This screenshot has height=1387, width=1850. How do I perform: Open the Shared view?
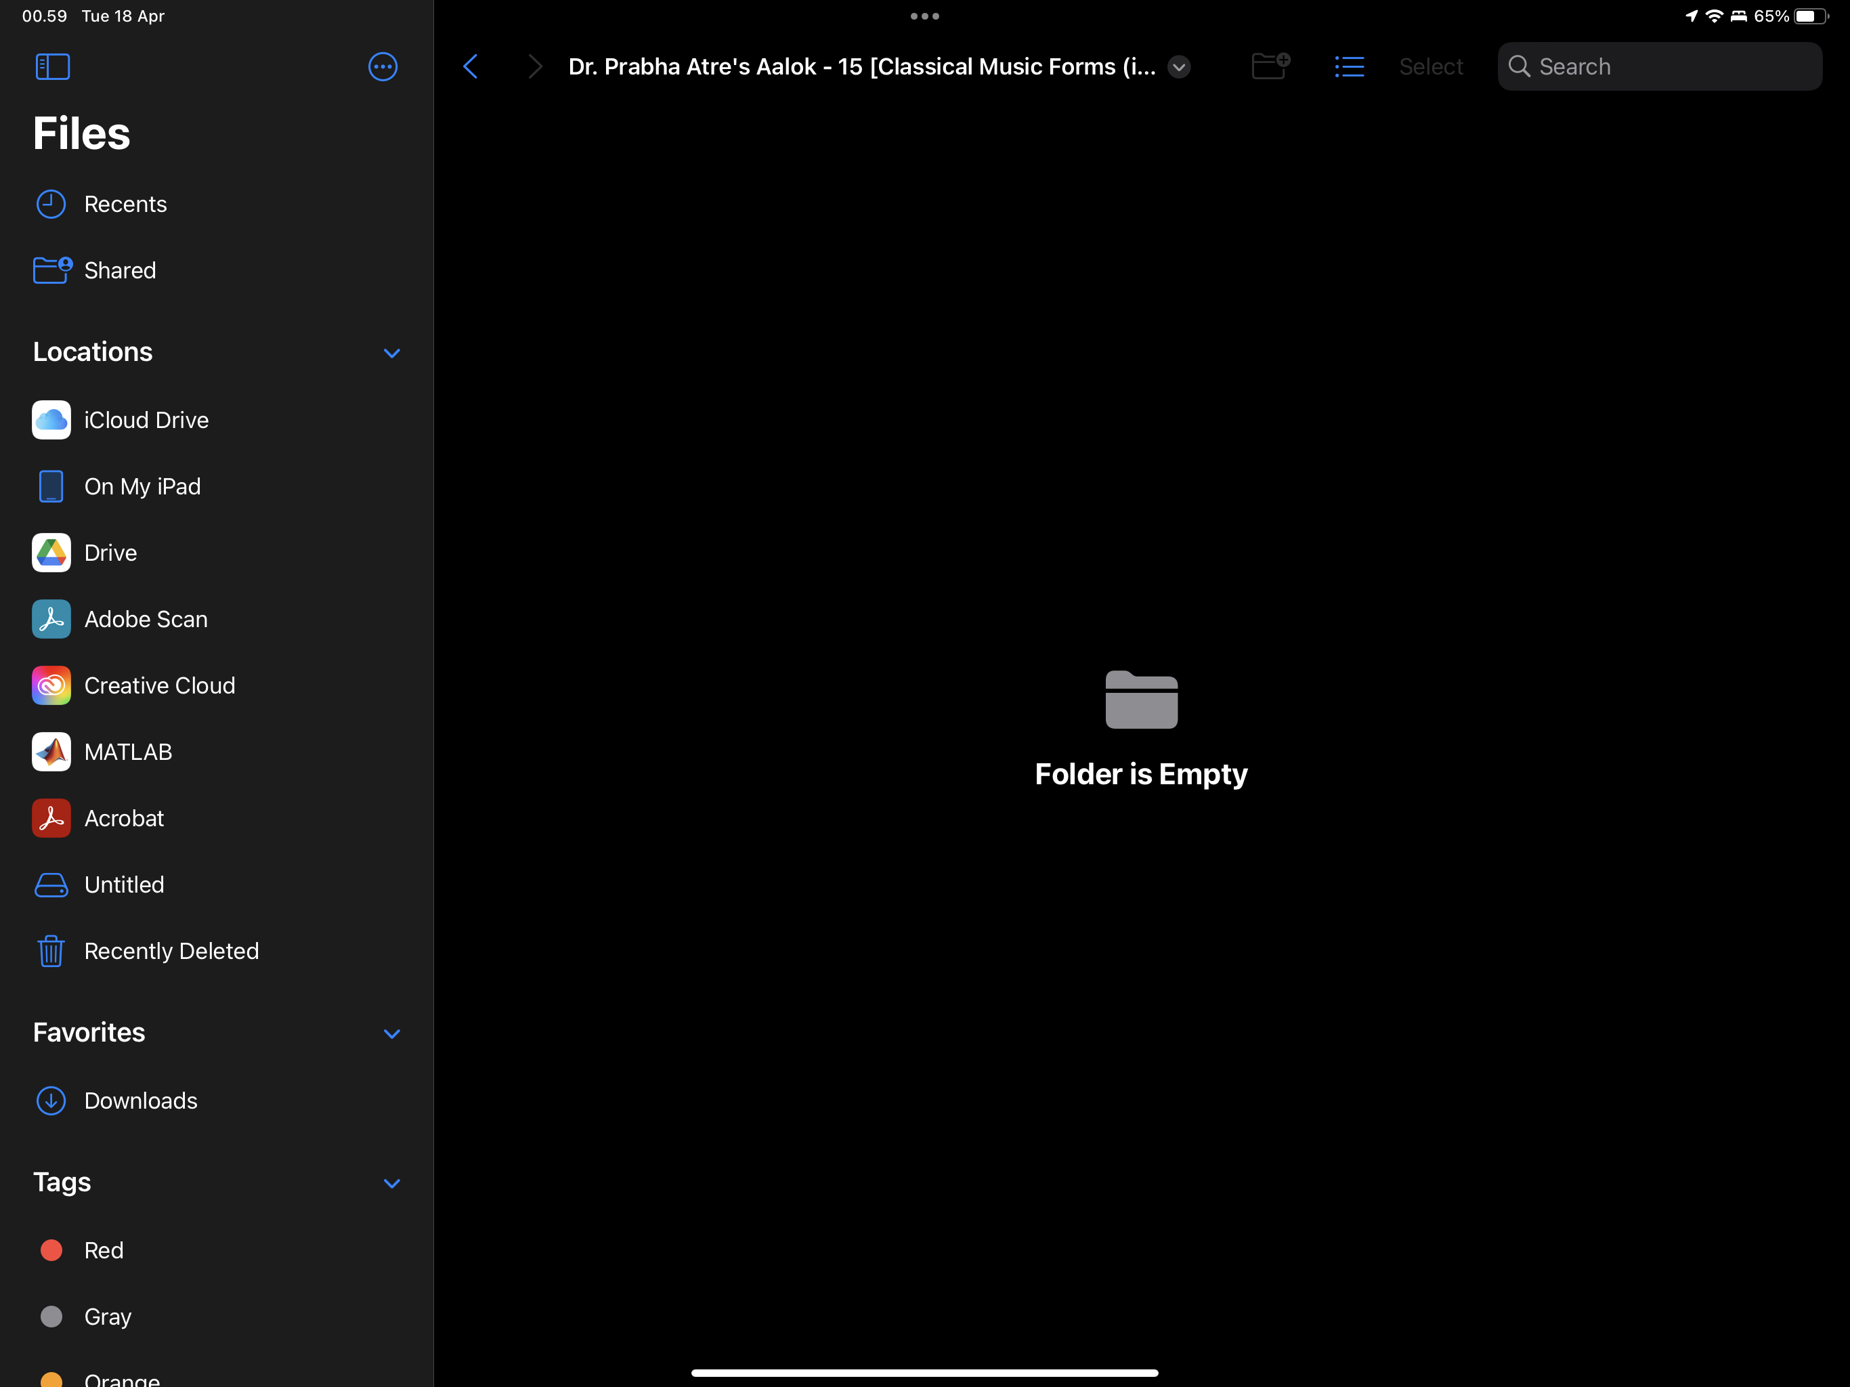click(x=120, y=270)
